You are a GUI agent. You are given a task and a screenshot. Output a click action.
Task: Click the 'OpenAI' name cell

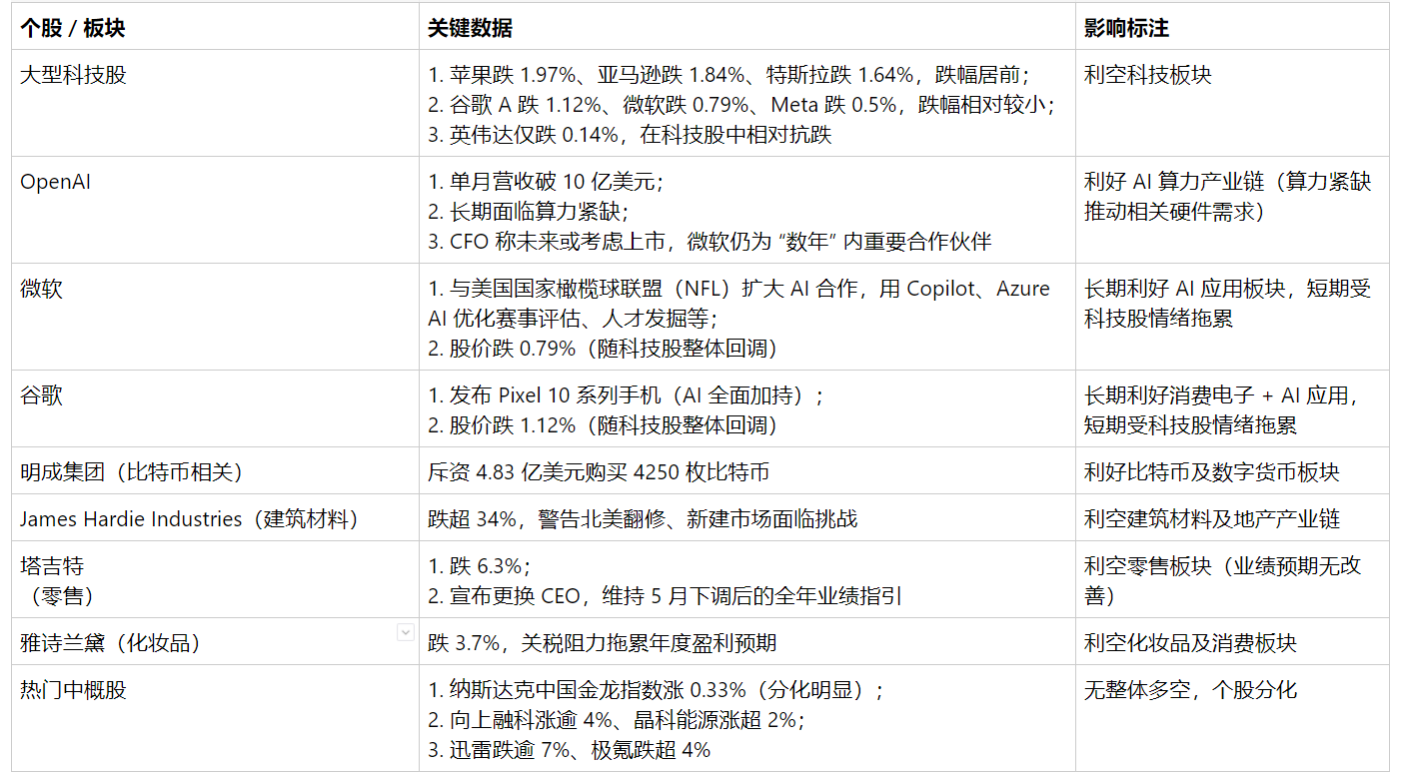[216, 210]
